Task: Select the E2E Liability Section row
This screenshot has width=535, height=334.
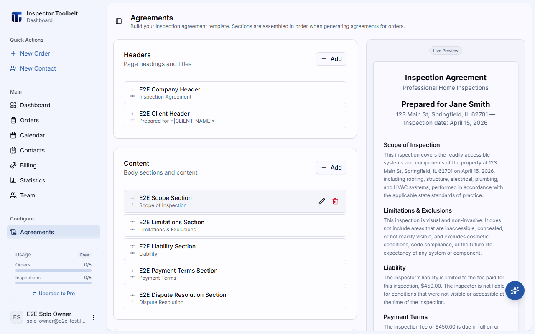Action: pos(235,250)
